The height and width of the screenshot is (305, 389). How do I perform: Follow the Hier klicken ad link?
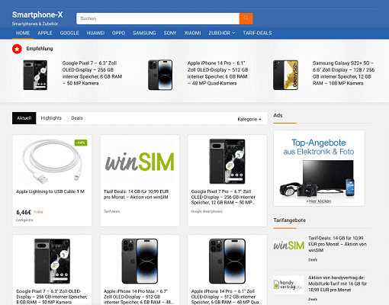319,201
